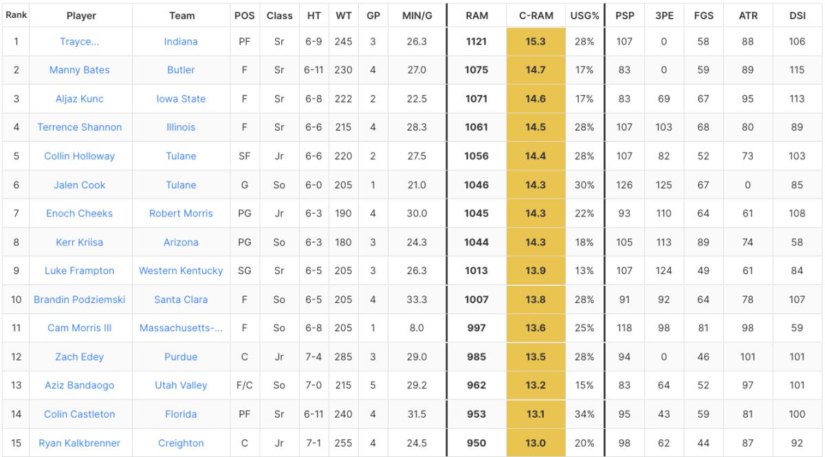The height and width of the screenshot is (457, 825).
Task: Open Terrence Shannon's profile link
Action: click(x=79, y=127)
